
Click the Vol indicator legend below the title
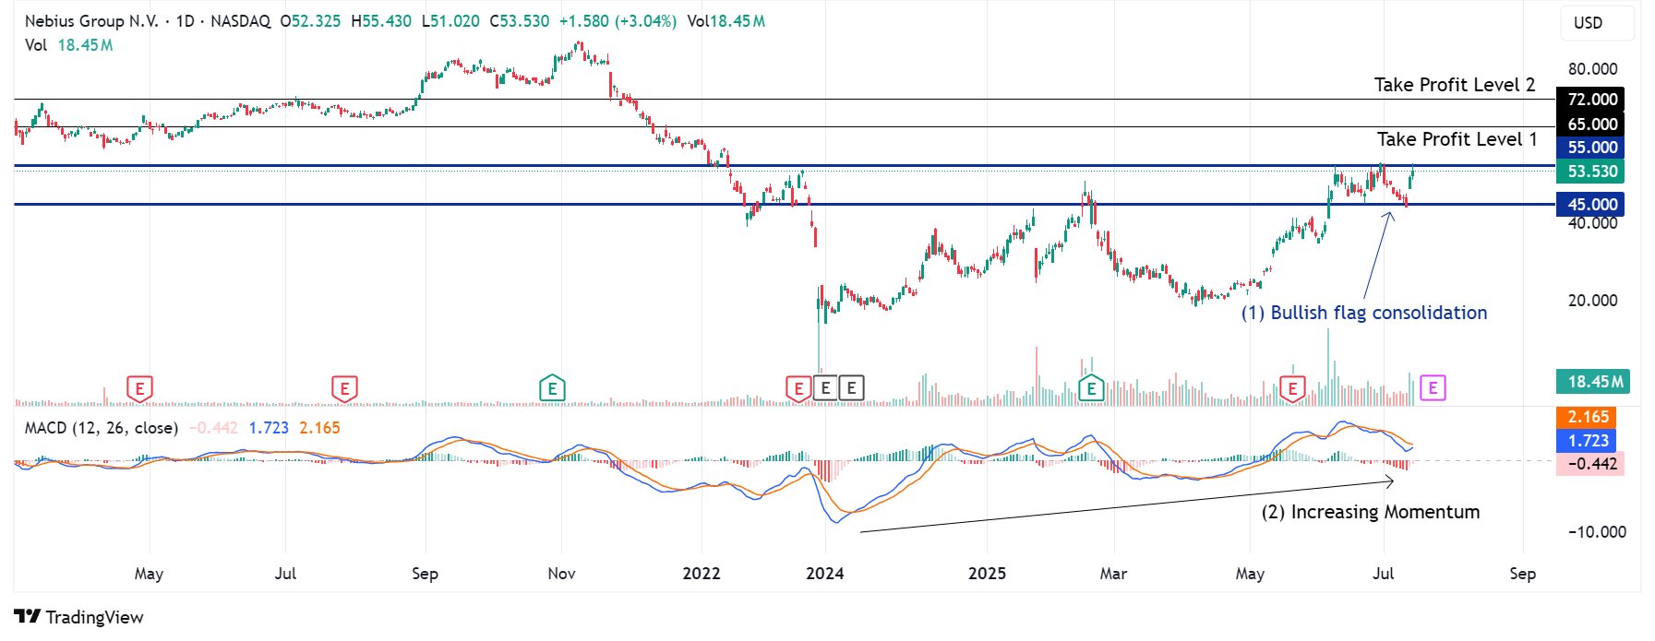pos(69,45)
